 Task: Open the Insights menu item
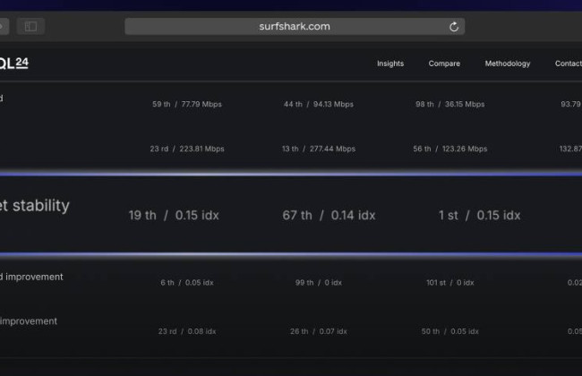[x=389, y=64]
